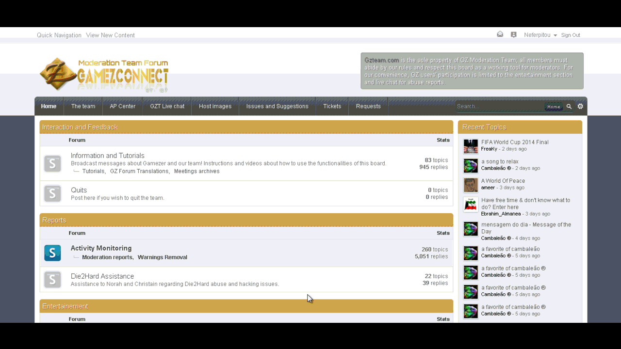Open Quick Navigation
This screenshot has height=349, width=621.
(59, 35)
